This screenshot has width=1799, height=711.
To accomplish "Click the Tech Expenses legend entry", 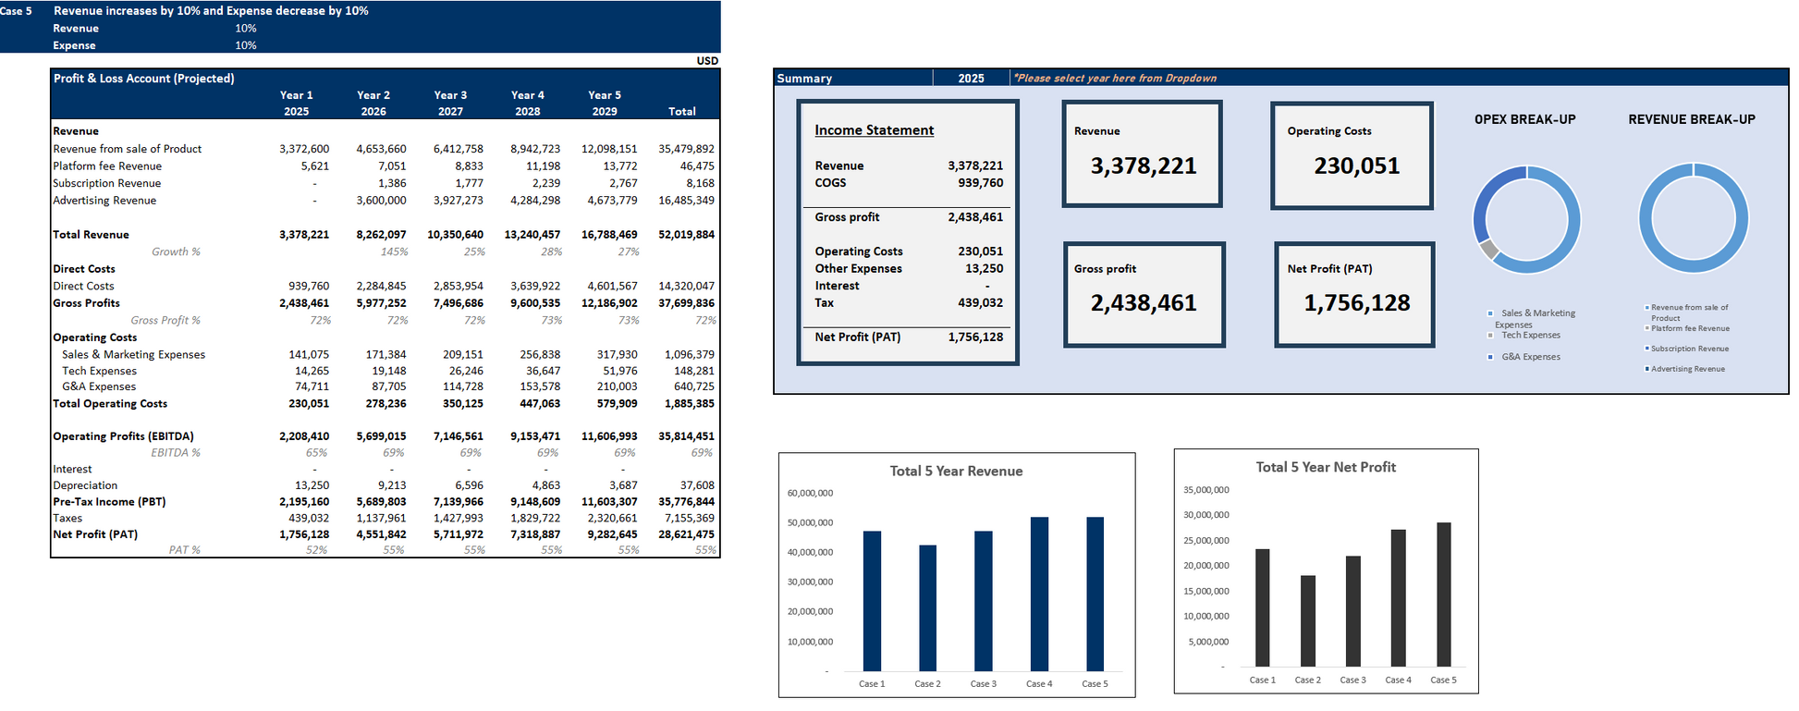I will tap(1530, 336).
